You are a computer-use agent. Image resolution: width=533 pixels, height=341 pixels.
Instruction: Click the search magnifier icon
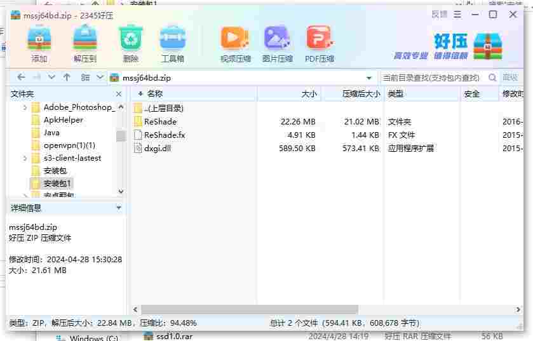(492, 77)
